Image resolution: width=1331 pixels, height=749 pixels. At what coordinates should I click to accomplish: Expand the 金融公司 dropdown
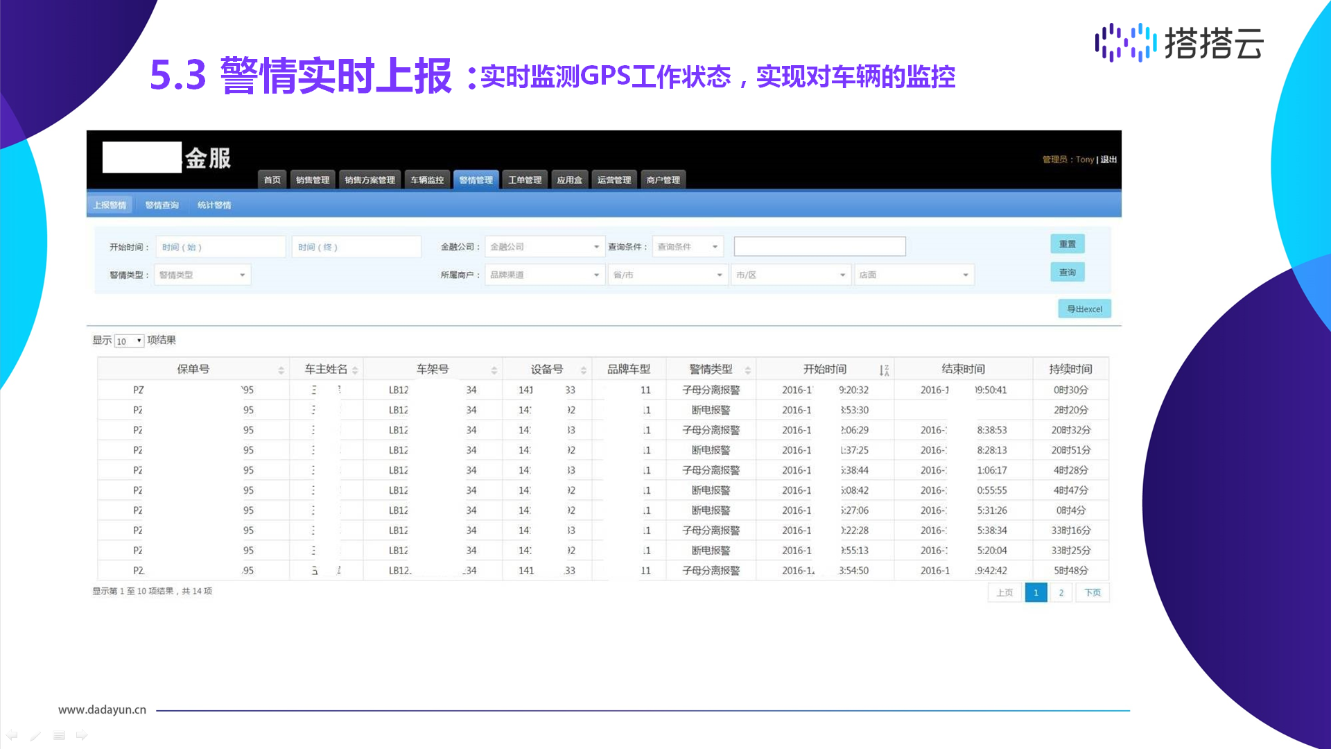[x=545, y=247]
